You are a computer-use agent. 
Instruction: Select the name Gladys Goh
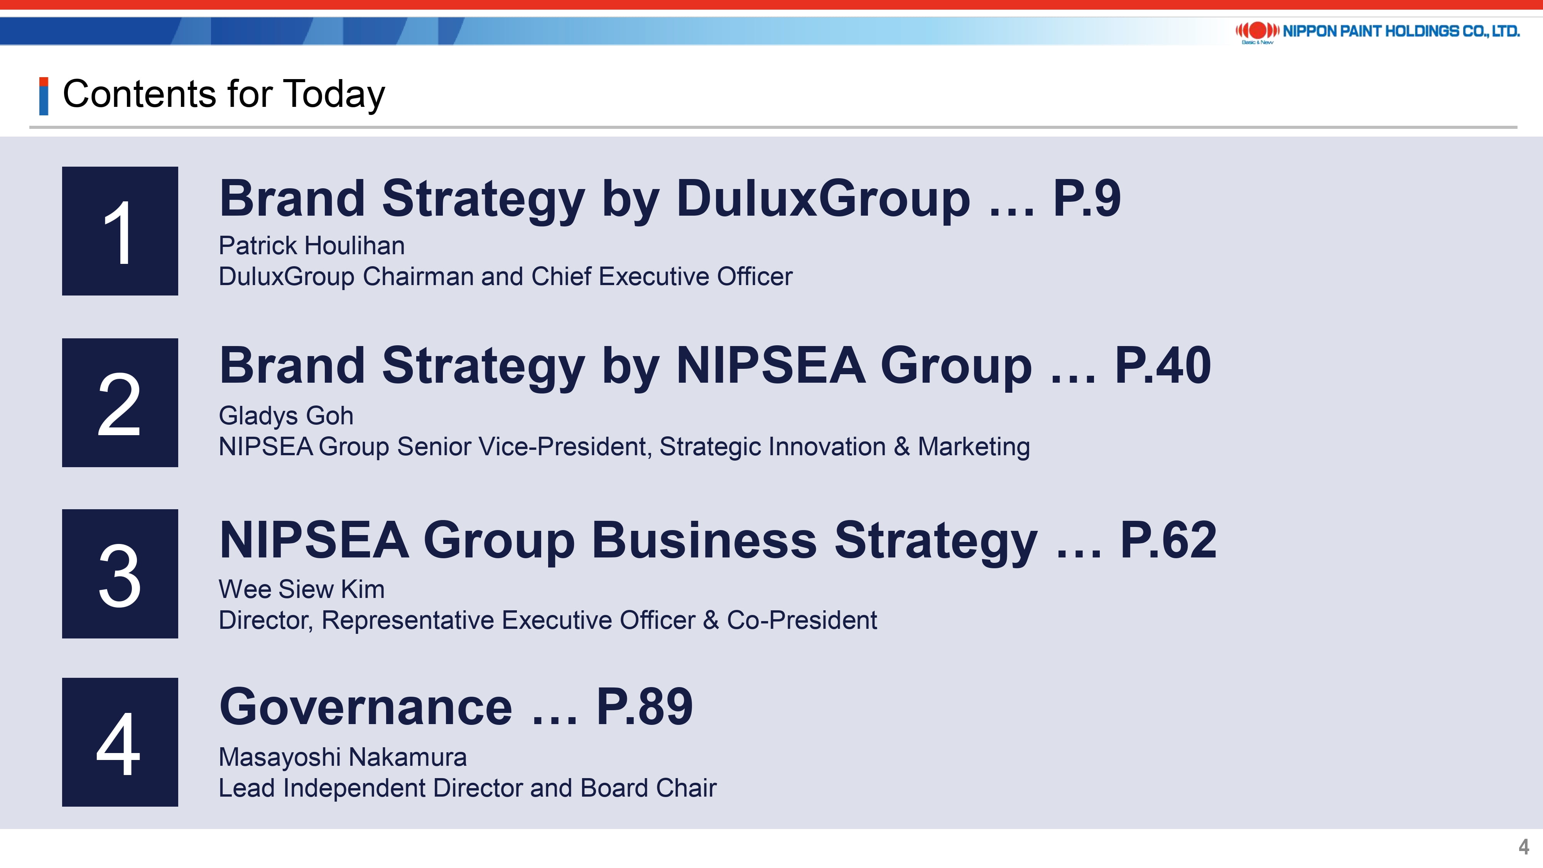(286, 416)
